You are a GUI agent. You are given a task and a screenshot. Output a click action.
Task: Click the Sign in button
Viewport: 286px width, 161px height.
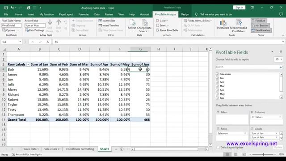tap(239, 8)
